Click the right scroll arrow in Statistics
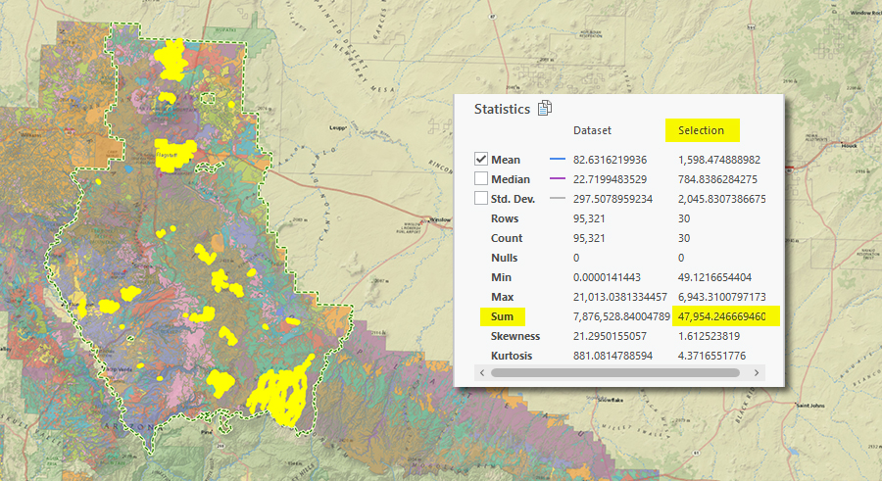 (756, 372)
